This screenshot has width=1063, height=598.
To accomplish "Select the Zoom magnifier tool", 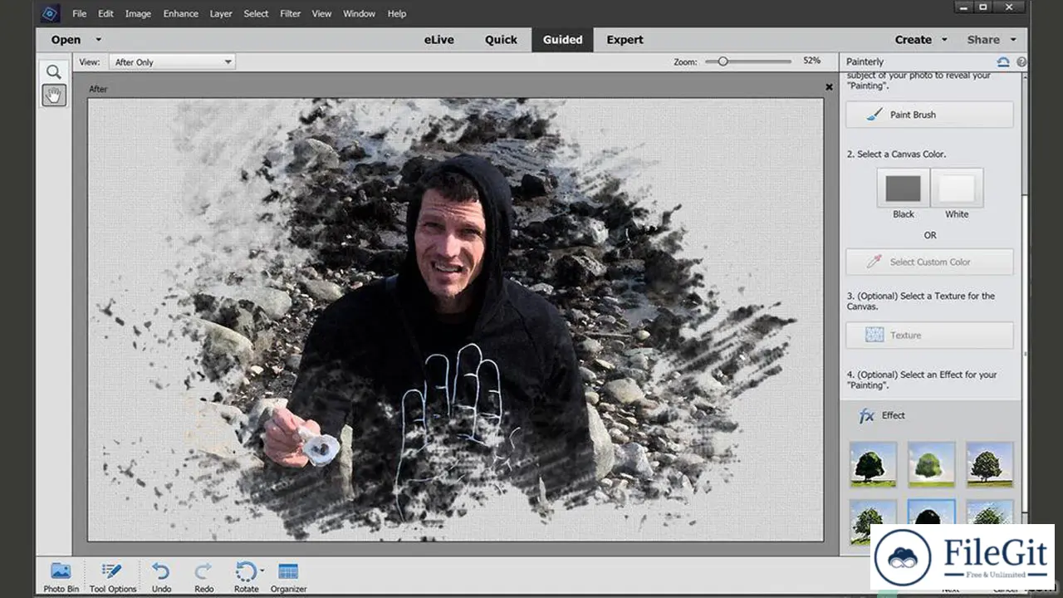I will 54,72.
